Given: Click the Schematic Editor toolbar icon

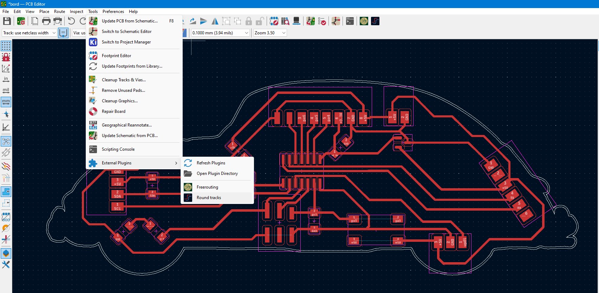Looking at the screenshot, I should [336, 21].
